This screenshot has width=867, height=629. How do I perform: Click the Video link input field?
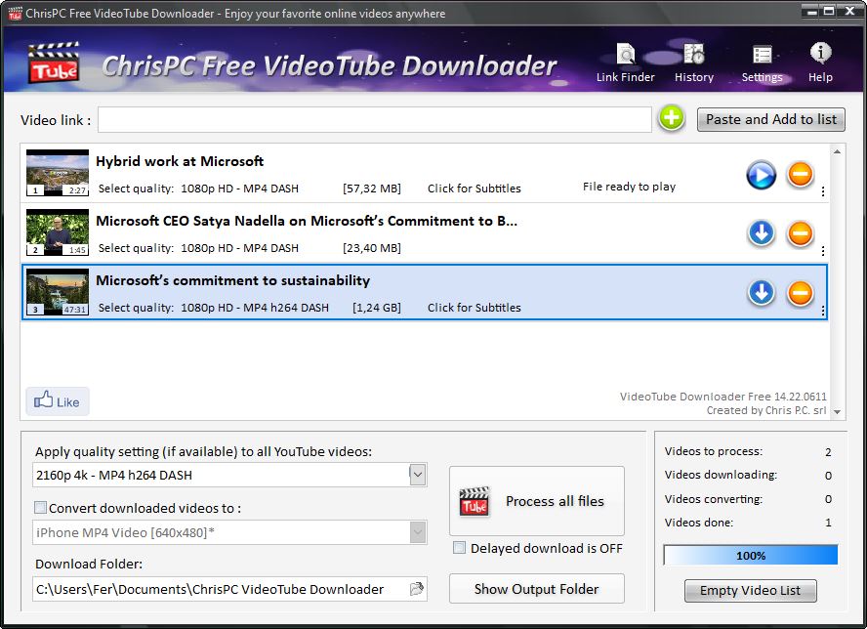coord(374,119)
